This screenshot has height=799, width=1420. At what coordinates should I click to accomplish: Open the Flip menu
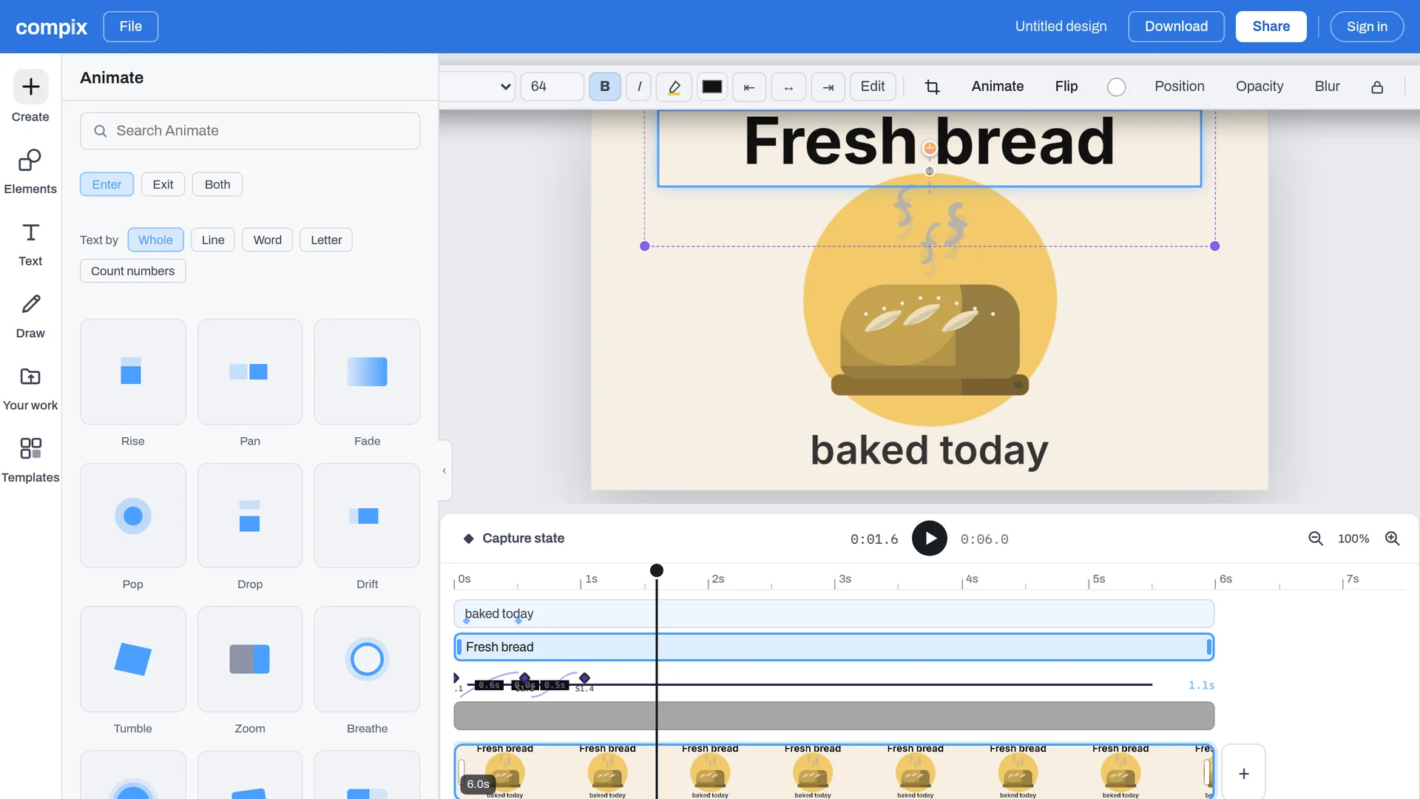[x=1066, y=87]
